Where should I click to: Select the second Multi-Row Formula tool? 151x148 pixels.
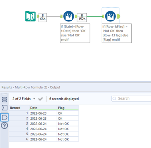110,16
